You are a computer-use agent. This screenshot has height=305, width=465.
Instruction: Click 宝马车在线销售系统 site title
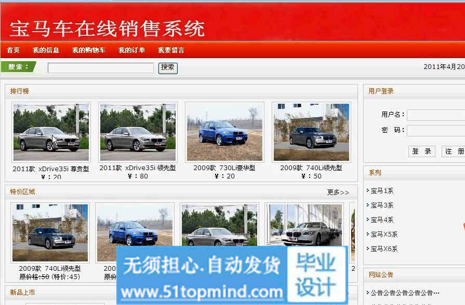click(107, 29)
